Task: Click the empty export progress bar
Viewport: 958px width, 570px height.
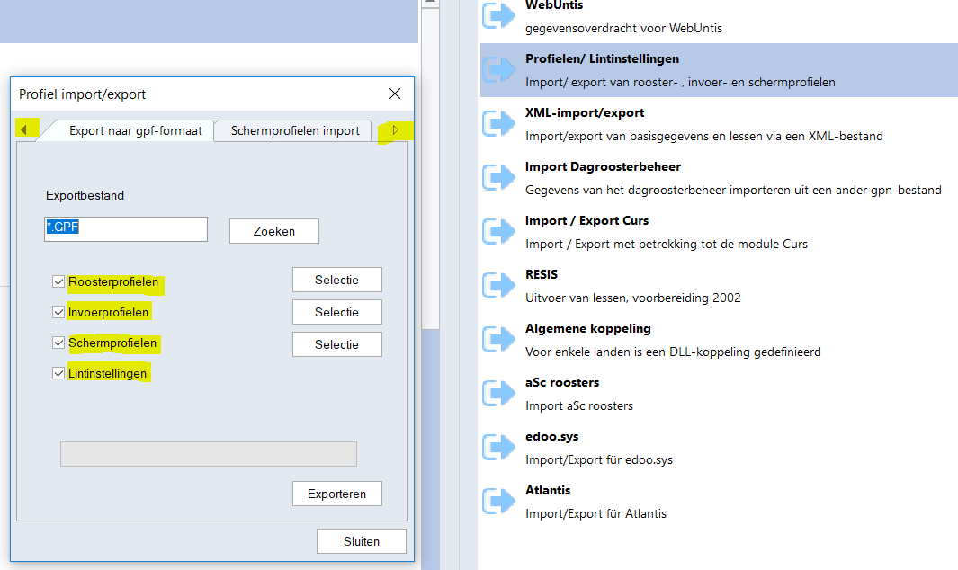Action: point(208,454)
